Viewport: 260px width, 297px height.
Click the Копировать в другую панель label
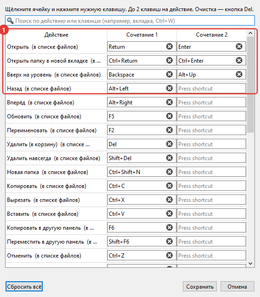[x=51, y=228]
